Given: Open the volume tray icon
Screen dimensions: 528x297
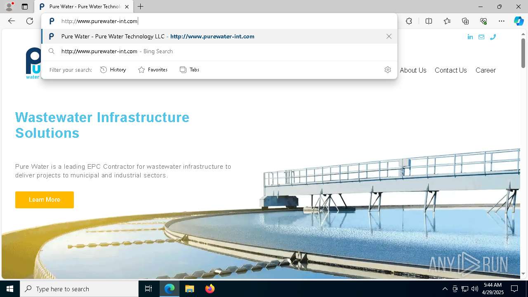Looking at the screenshot, I should (x=475, y=289).
